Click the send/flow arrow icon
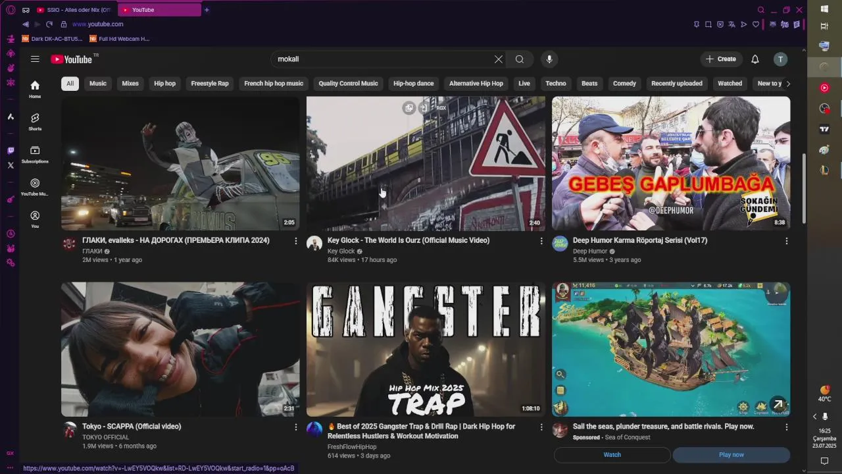This screenshot has height=474, width=842. click(744, 24)
